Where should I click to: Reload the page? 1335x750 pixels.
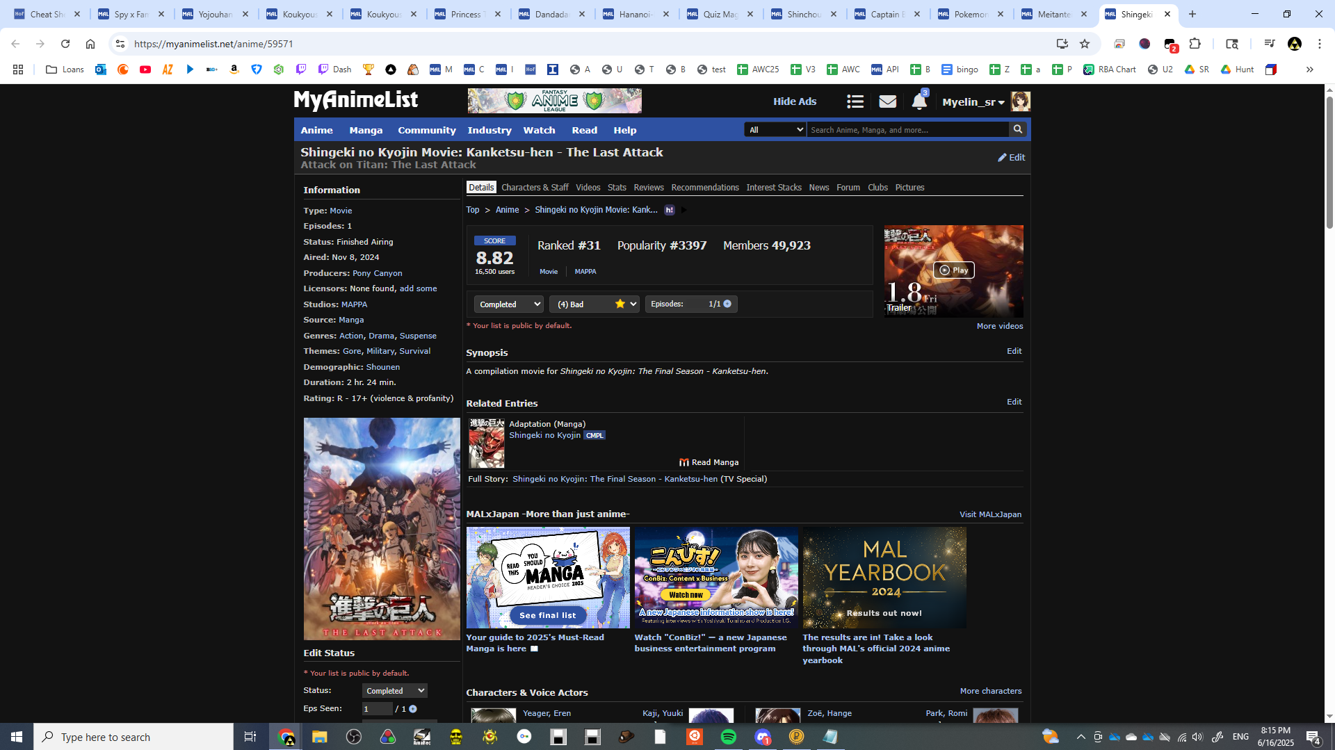tap(65, 44)
